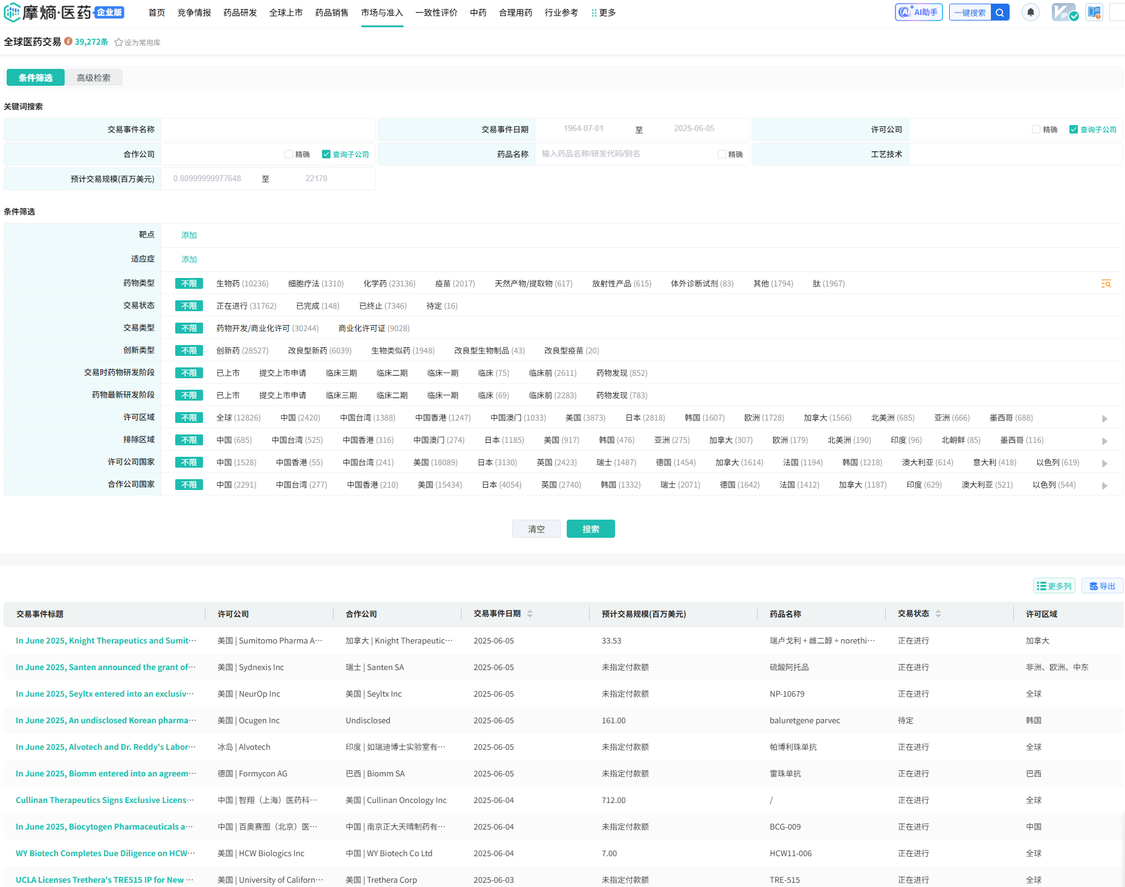The width and height of the screenshot is (1125, 887).
Task: Click the 更多列 columns icon button
Action: pyautogui.click(x=1054, y=585)
